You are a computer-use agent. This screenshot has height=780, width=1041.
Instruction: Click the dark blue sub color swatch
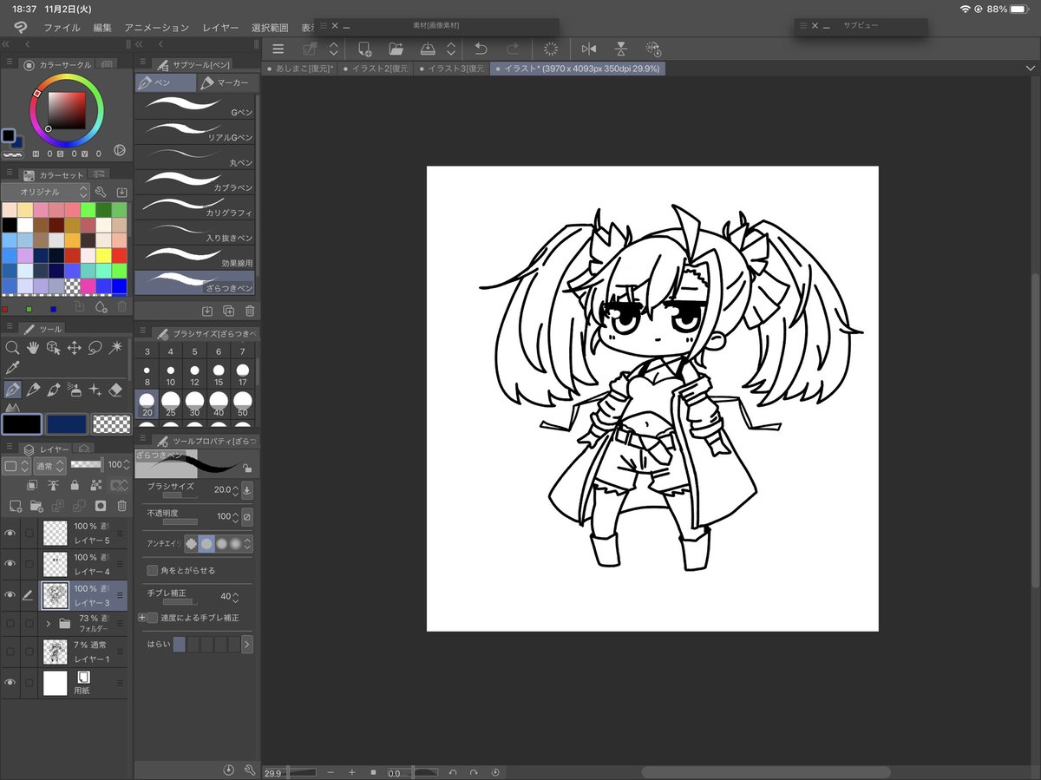(67, 423)
